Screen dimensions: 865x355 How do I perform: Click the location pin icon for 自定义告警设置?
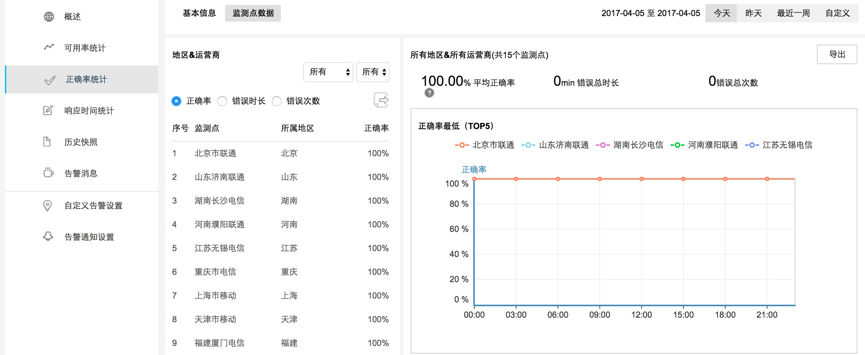(47, 205)
